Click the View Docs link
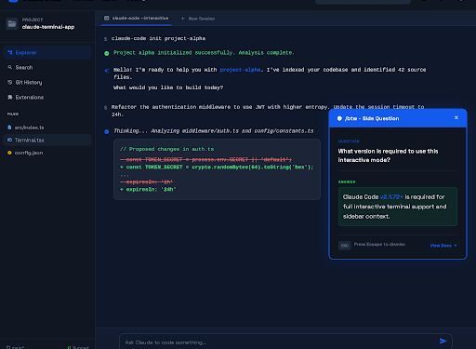Image resolution: width=476 pixels, height=349 pixels. pyautogui.click(x=443, y=246)
